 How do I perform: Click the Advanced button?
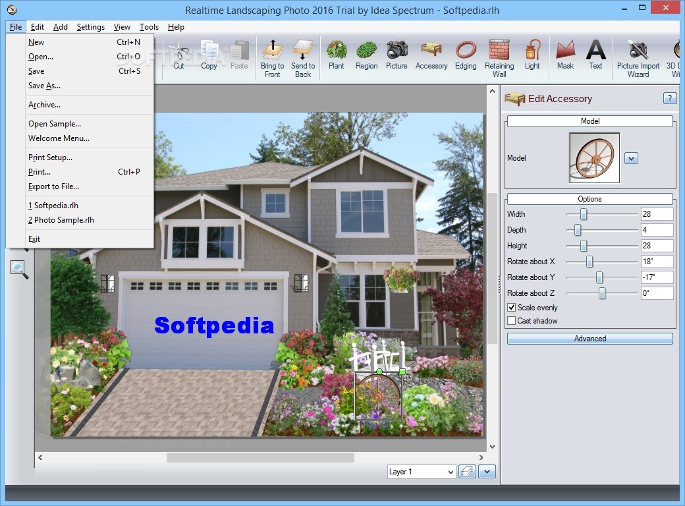[589, 339]
